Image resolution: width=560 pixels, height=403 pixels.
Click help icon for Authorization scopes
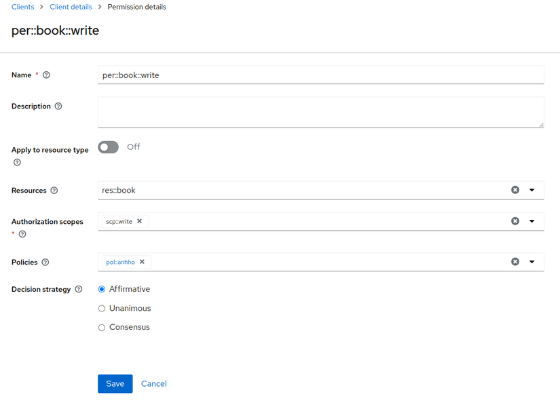click(22, 234)
